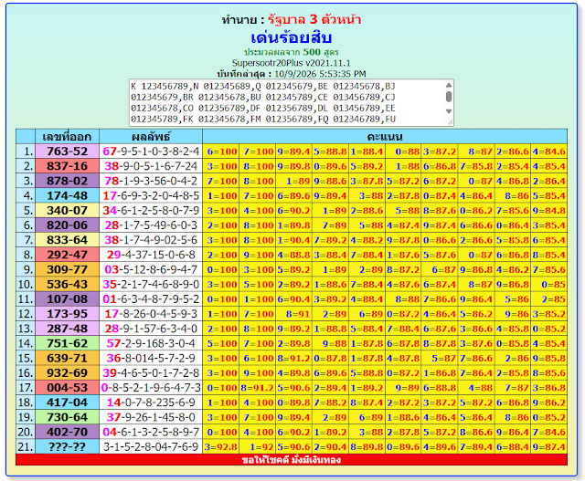The width and height of the screenshot is (585, 481).
Task: Click prediction 3-1-5-2-8-04-7-6-9 in row 21
Action: (151, 446)
